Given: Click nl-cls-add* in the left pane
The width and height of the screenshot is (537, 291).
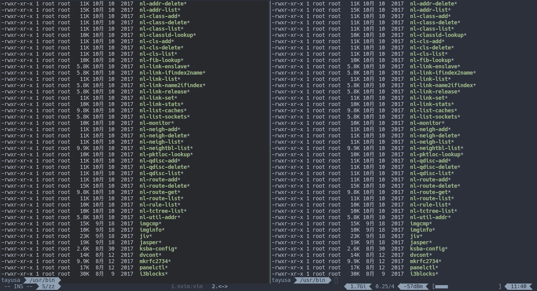Looking at the screenshot, I should (157, 41).
